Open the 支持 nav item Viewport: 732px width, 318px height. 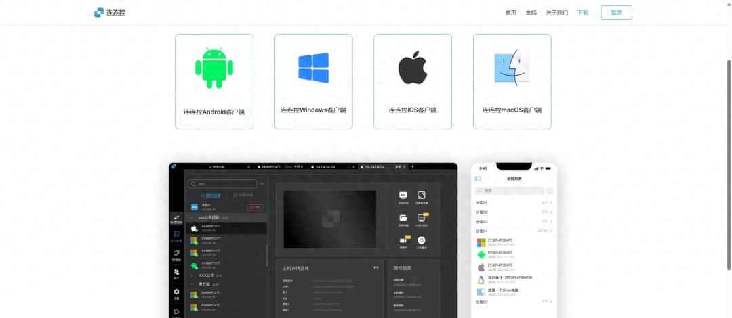click(x=531, y=13)
